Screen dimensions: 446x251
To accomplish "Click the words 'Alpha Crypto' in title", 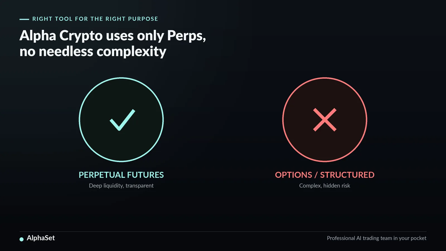I will tap(61, 36).
